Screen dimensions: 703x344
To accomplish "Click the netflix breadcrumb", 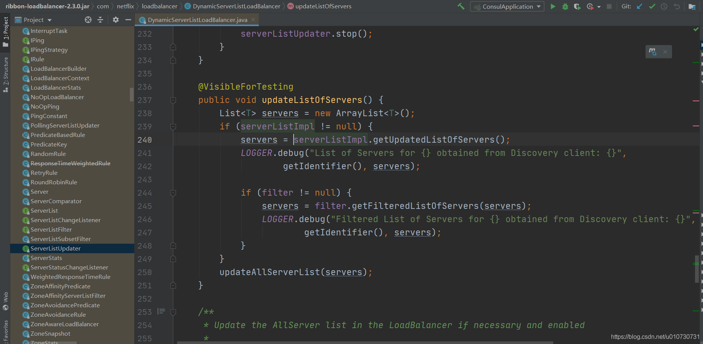I will pyautogui.click(x=125, y=6).
